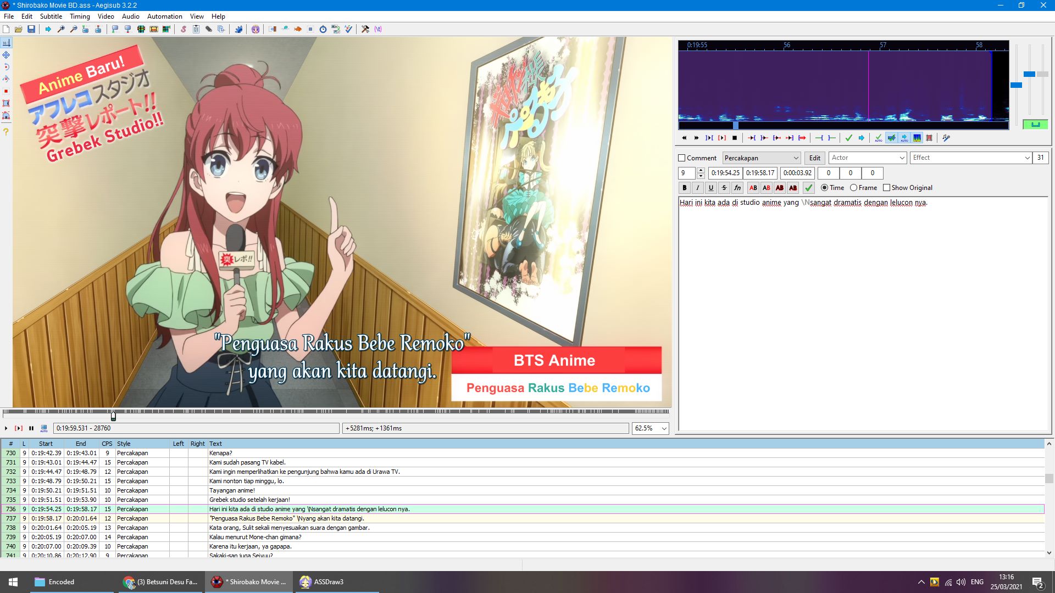
Task: Open the Automation menu
Action: 165,16
